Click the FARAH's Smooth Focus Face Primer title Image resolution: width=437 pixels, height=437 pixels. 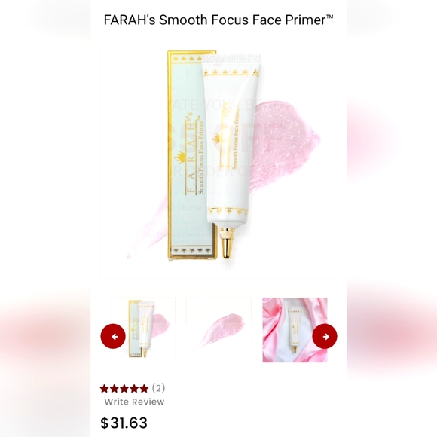[218, 20]
